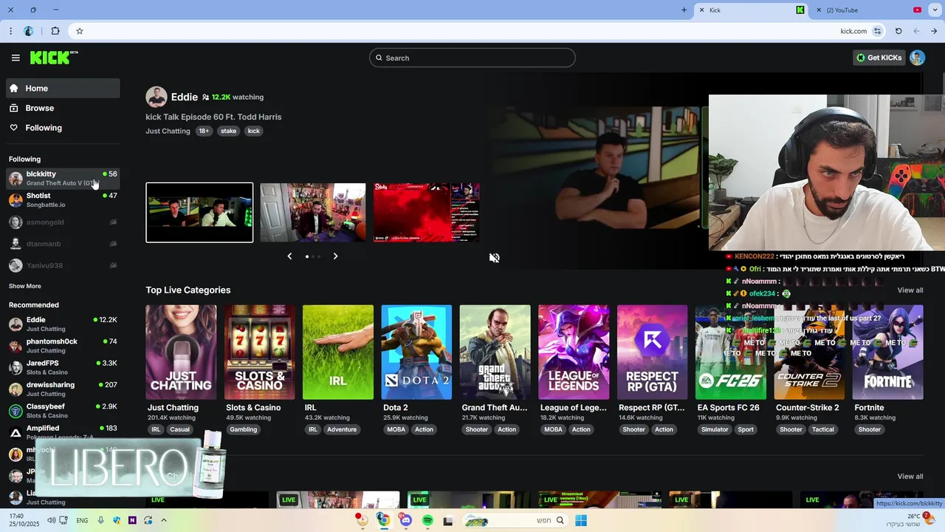Switch to the Kick tab

coord(752,10)
